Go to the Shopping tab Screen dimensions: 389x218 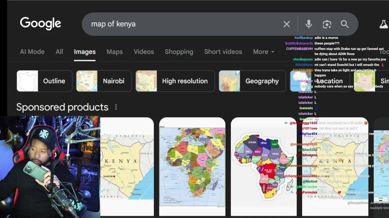tap(179, 52)
